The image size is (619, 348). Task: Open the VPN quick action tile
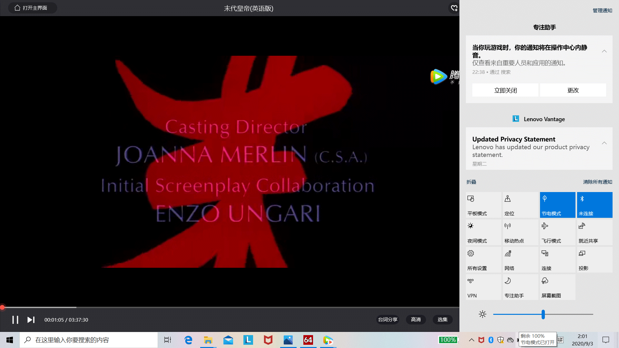click(x=483, y=287)
